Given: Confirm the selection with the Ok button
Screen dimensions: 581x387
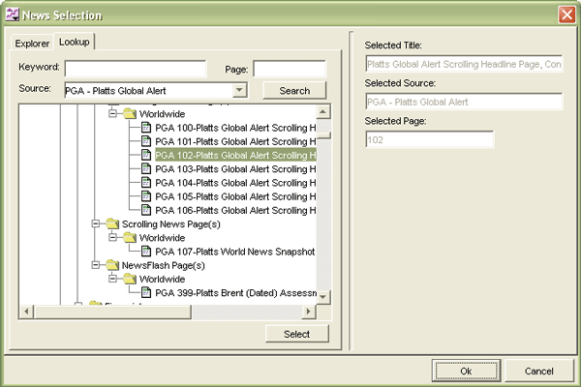Looking at the screenshot, I should click(466, 371).
